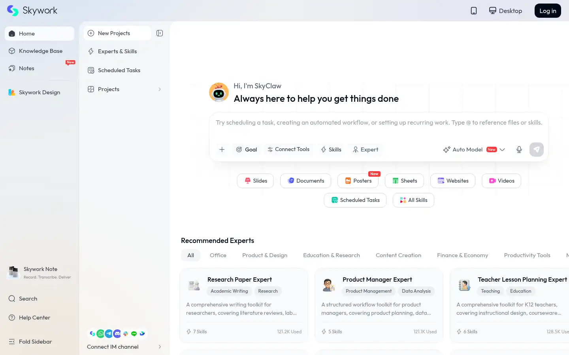Click the Teaching tag
Viewport: 569px width, 355px height.
point(490,291)
